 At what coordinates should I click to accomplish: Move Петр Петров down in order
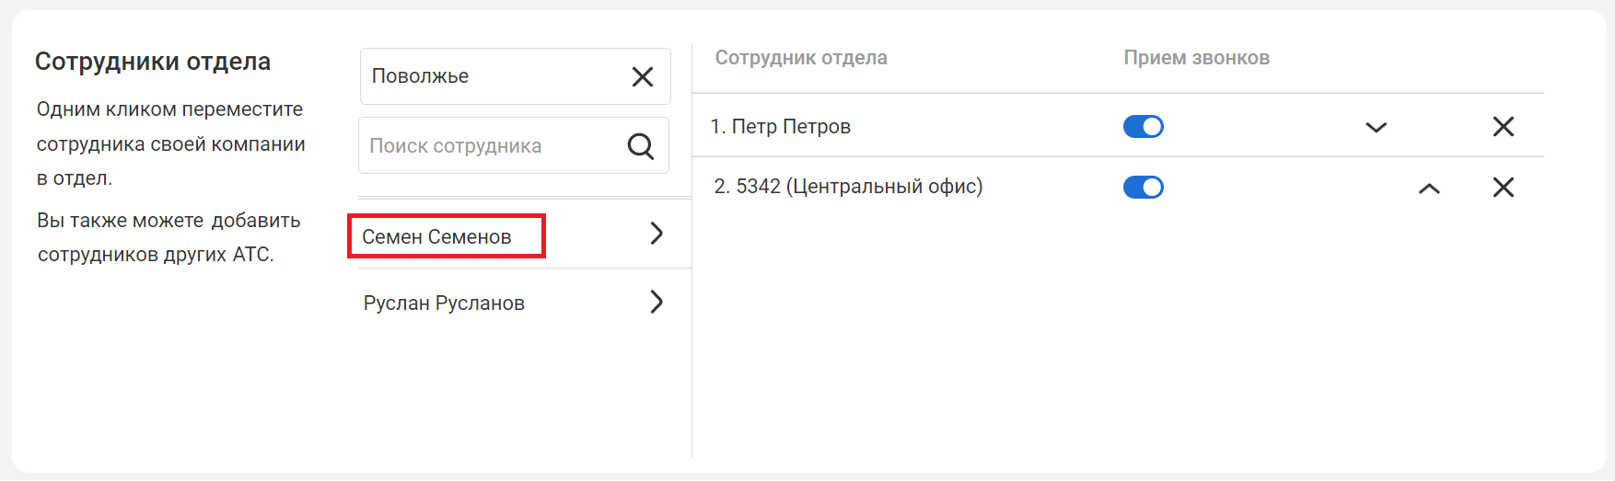click(x=1377, y=128)
